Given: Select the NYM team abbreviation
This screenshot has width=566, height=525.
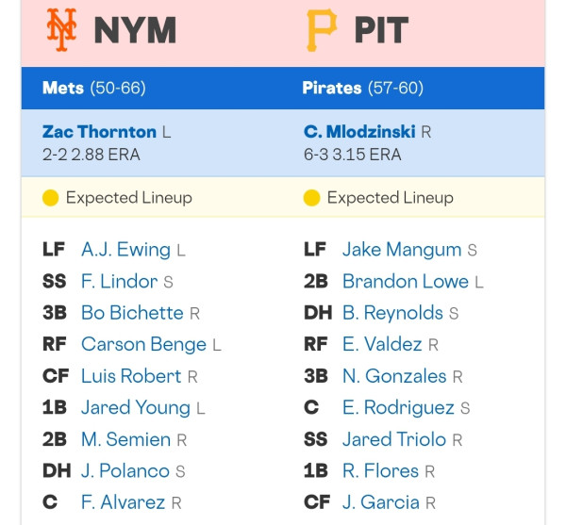Looking at the screenshot, I should point(135,31).
